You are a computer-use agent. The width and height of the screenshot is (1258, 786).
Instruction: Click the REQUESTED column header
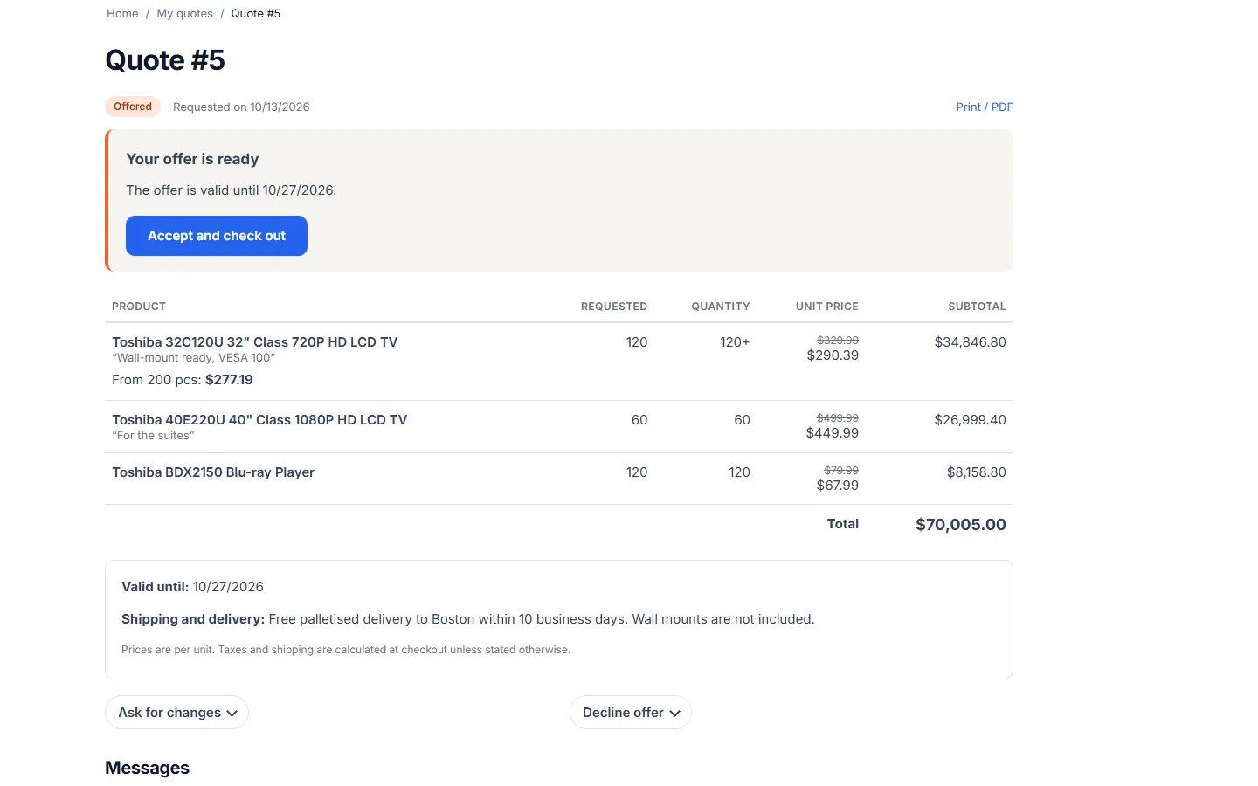click(614, 306)
